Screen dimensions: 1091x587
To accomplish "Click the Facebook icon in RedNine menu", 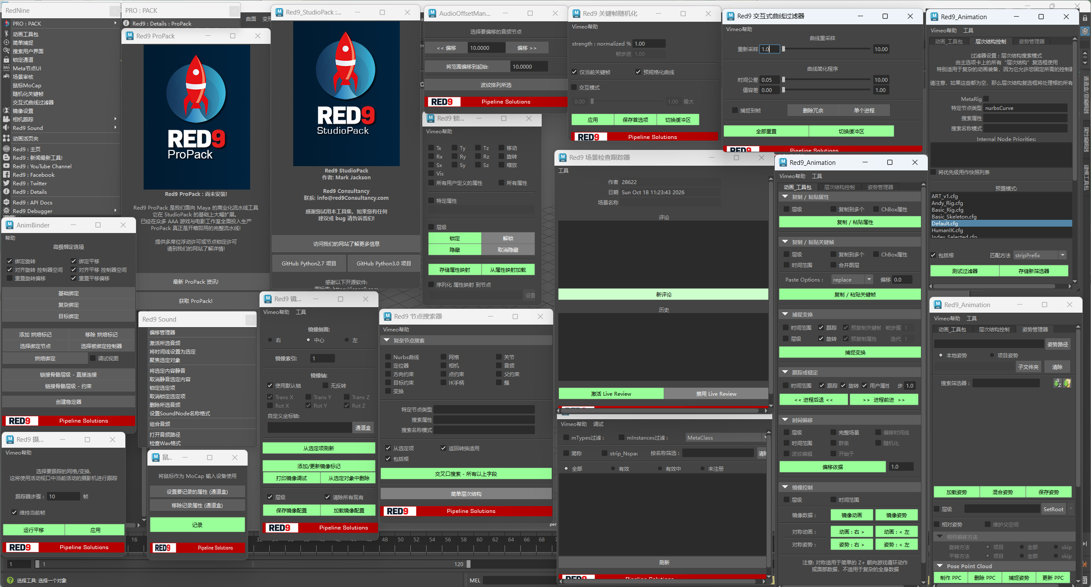I will [x=6, y=174].
